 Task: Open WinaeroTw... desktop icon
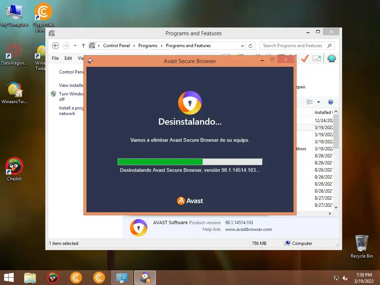click(14, 93)
